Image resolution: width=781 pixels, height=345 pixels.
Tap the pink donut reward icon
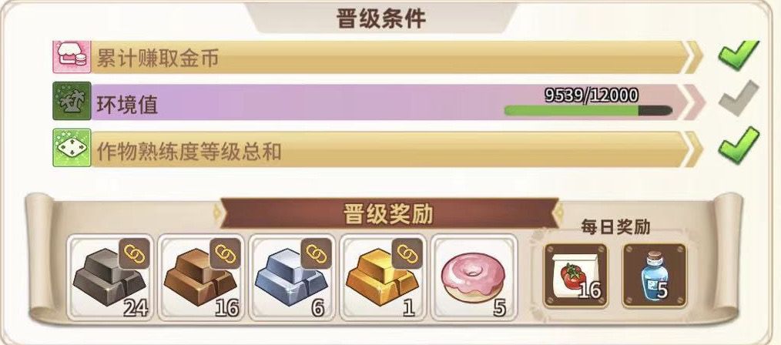point(474,278)
